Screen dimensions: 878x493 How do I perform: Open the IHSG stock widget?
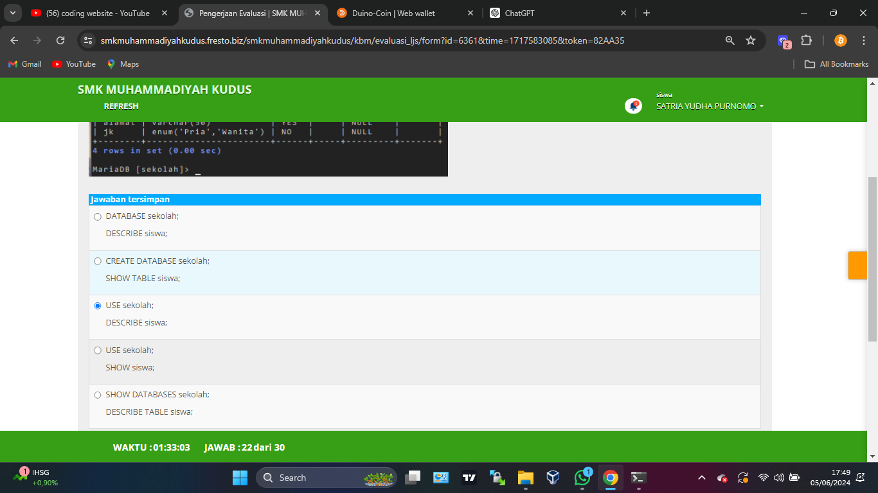[36, 478]
